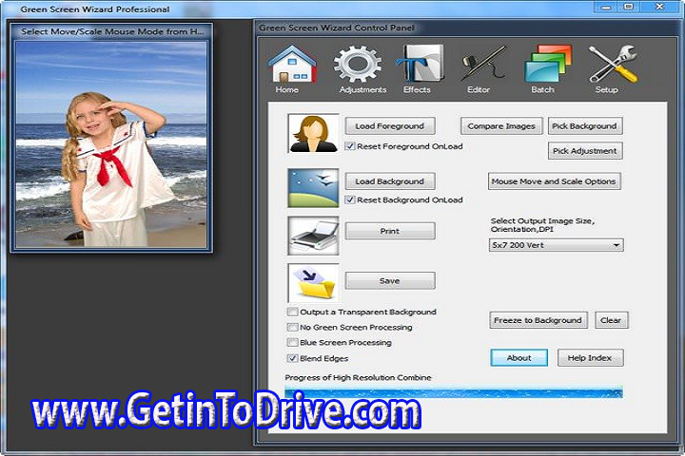The image size is (685, 456).
Task: Click the Print button
Action: coord(390,231)
